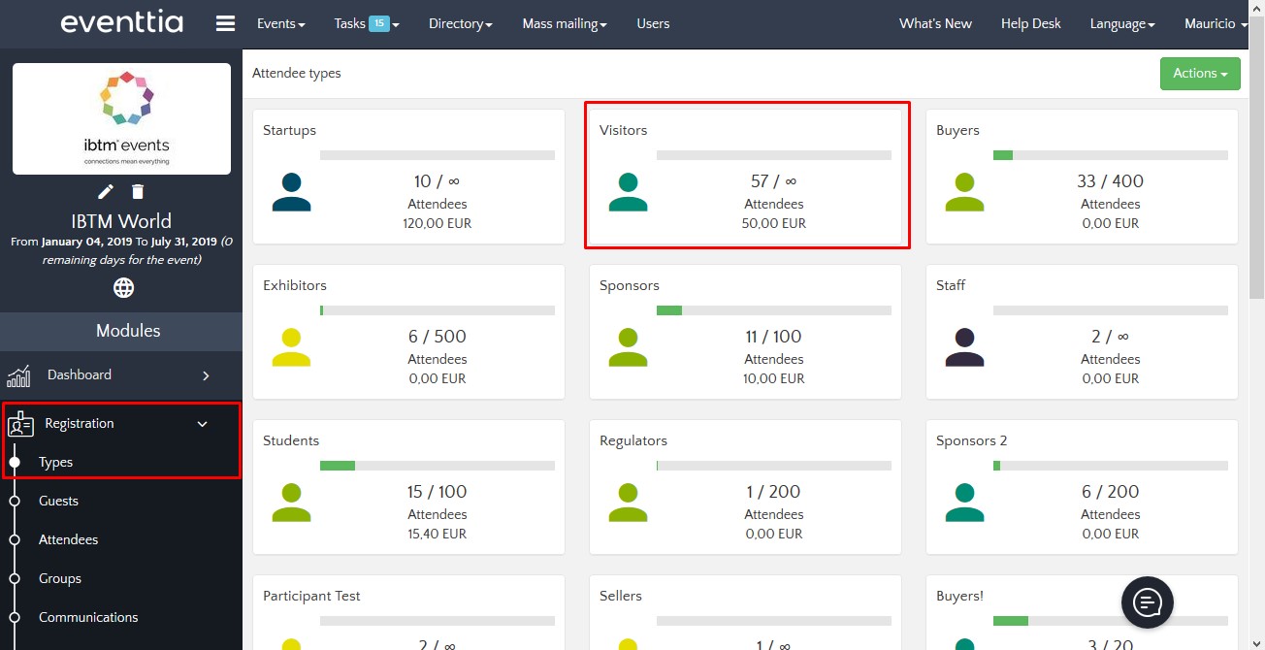Open the globe website icon
1265x650 pixels.
click(x=123, y=287)
